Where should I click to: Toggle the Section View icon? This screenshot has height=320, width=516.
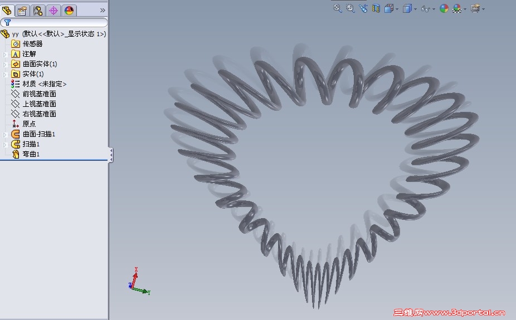point(376,8)
